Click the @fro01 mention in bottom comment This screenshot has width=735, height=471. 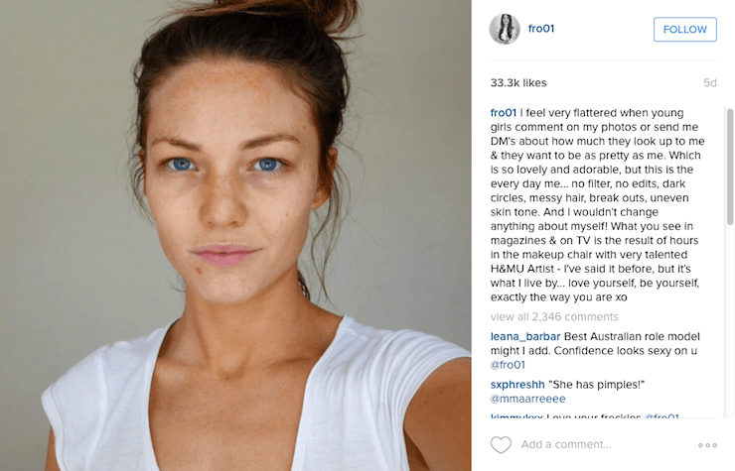point(661,416)
